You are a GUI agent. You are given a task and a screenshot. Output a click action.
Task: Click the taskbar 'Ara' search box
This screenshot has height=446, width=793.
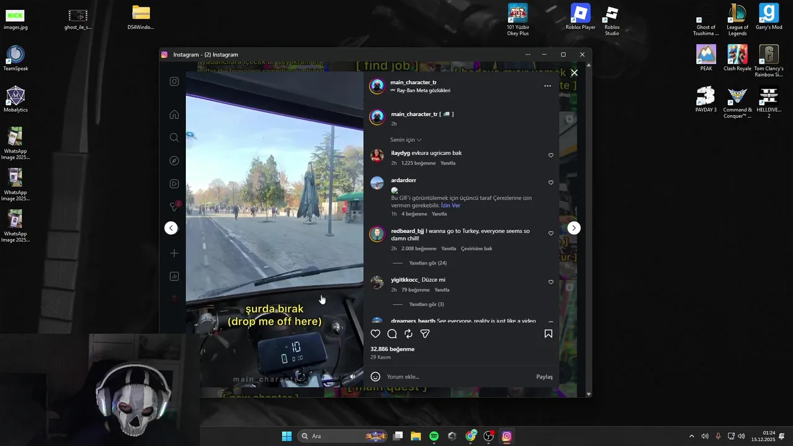click(x=343, y=436)
